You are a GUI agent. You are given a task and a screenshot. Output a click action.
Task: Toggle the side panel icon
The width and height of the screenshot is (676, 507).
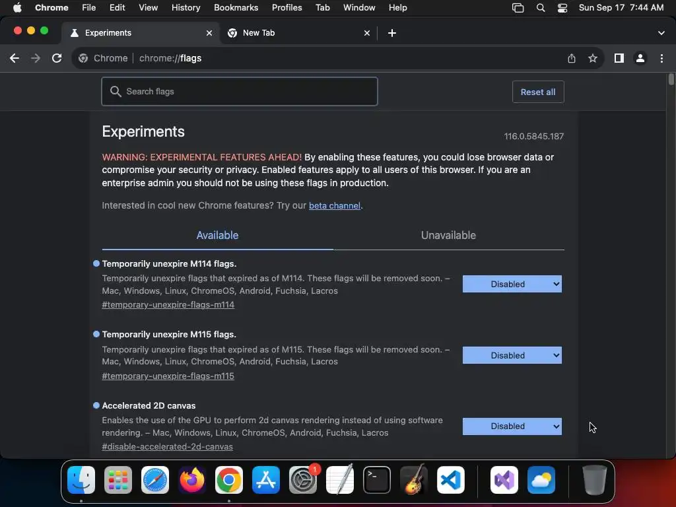tap(619, 58)
